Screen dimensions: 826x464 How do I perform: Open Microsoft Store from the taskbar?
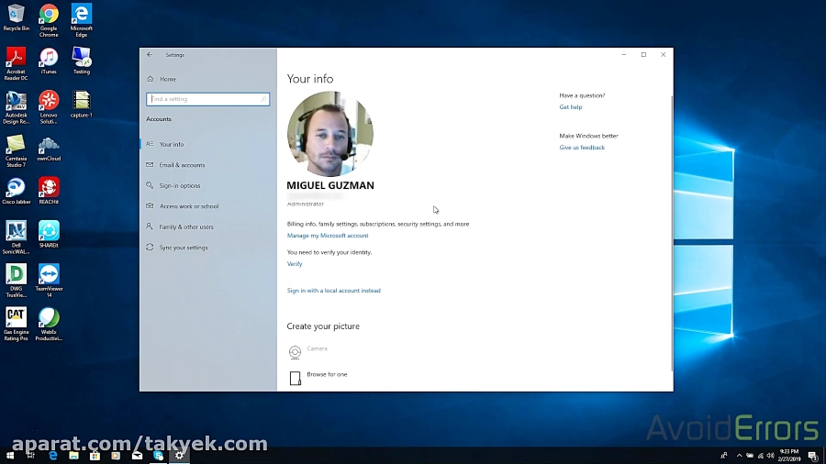95,456
